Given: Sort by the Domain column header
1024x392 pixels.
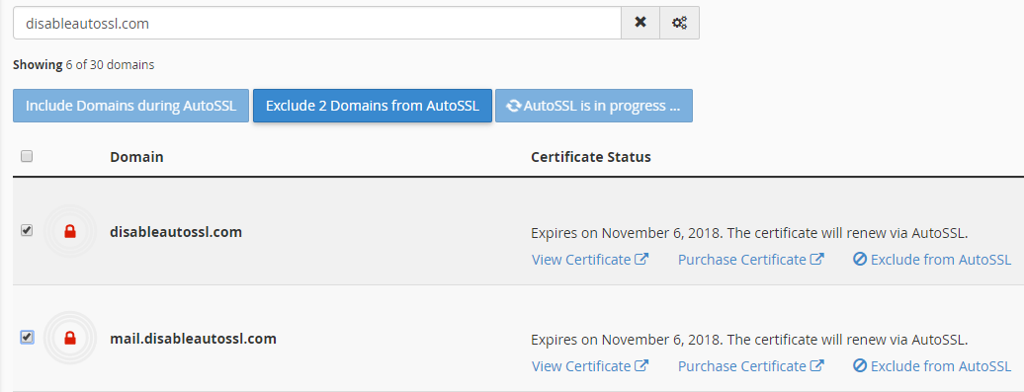Looking at the screenshot, I should [136, 157].
